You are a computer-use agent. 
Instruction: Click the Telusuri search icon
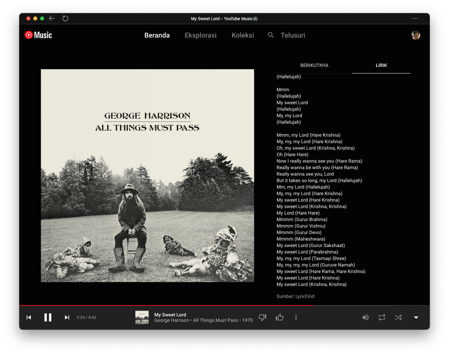pos(271,35)
